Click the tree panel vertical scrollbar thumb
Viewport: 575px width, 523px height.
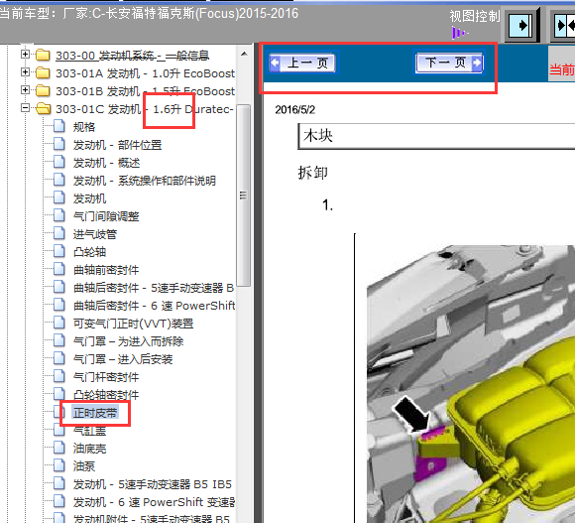(x=244, y=196)
